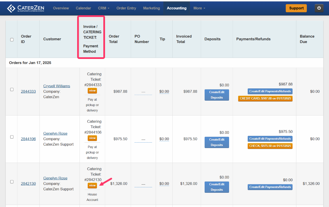
Task: View catering ticket #2842130
Action: 92,185
